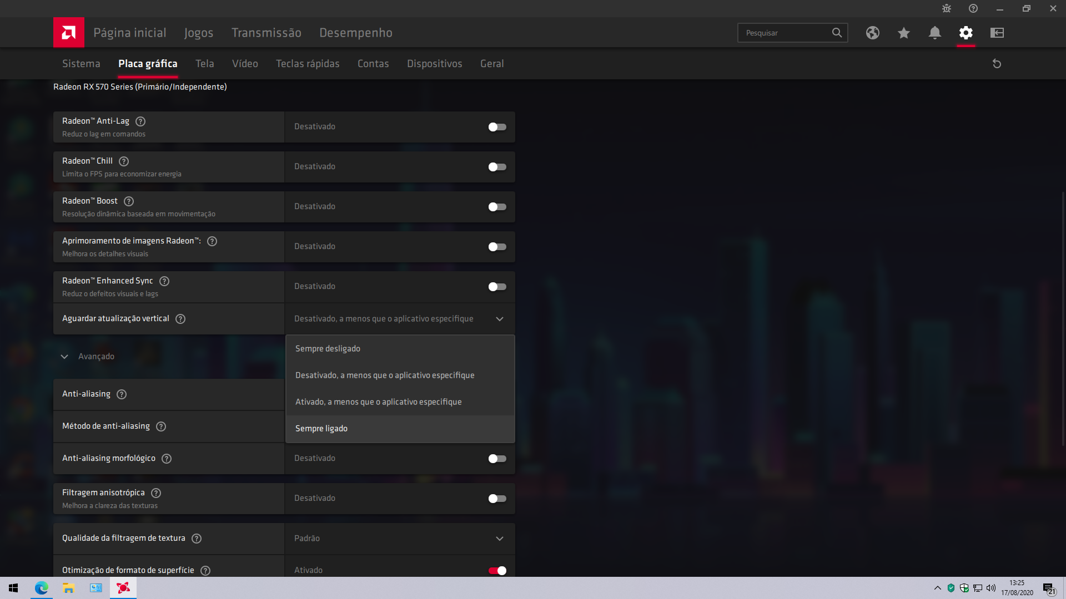
Task: Click the AMD logo home icon
Action: tap(69, 33)
